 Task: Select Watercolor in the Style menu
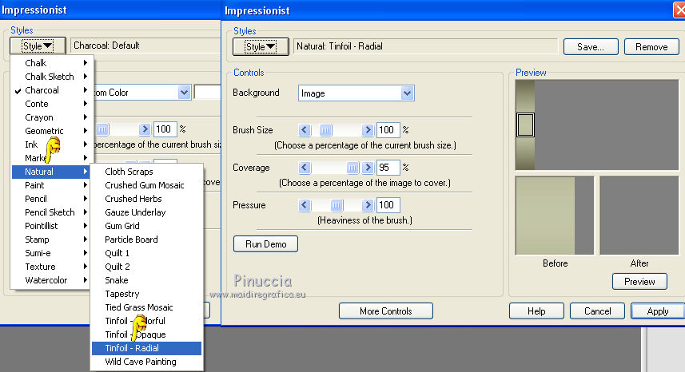tap(50, 280)
